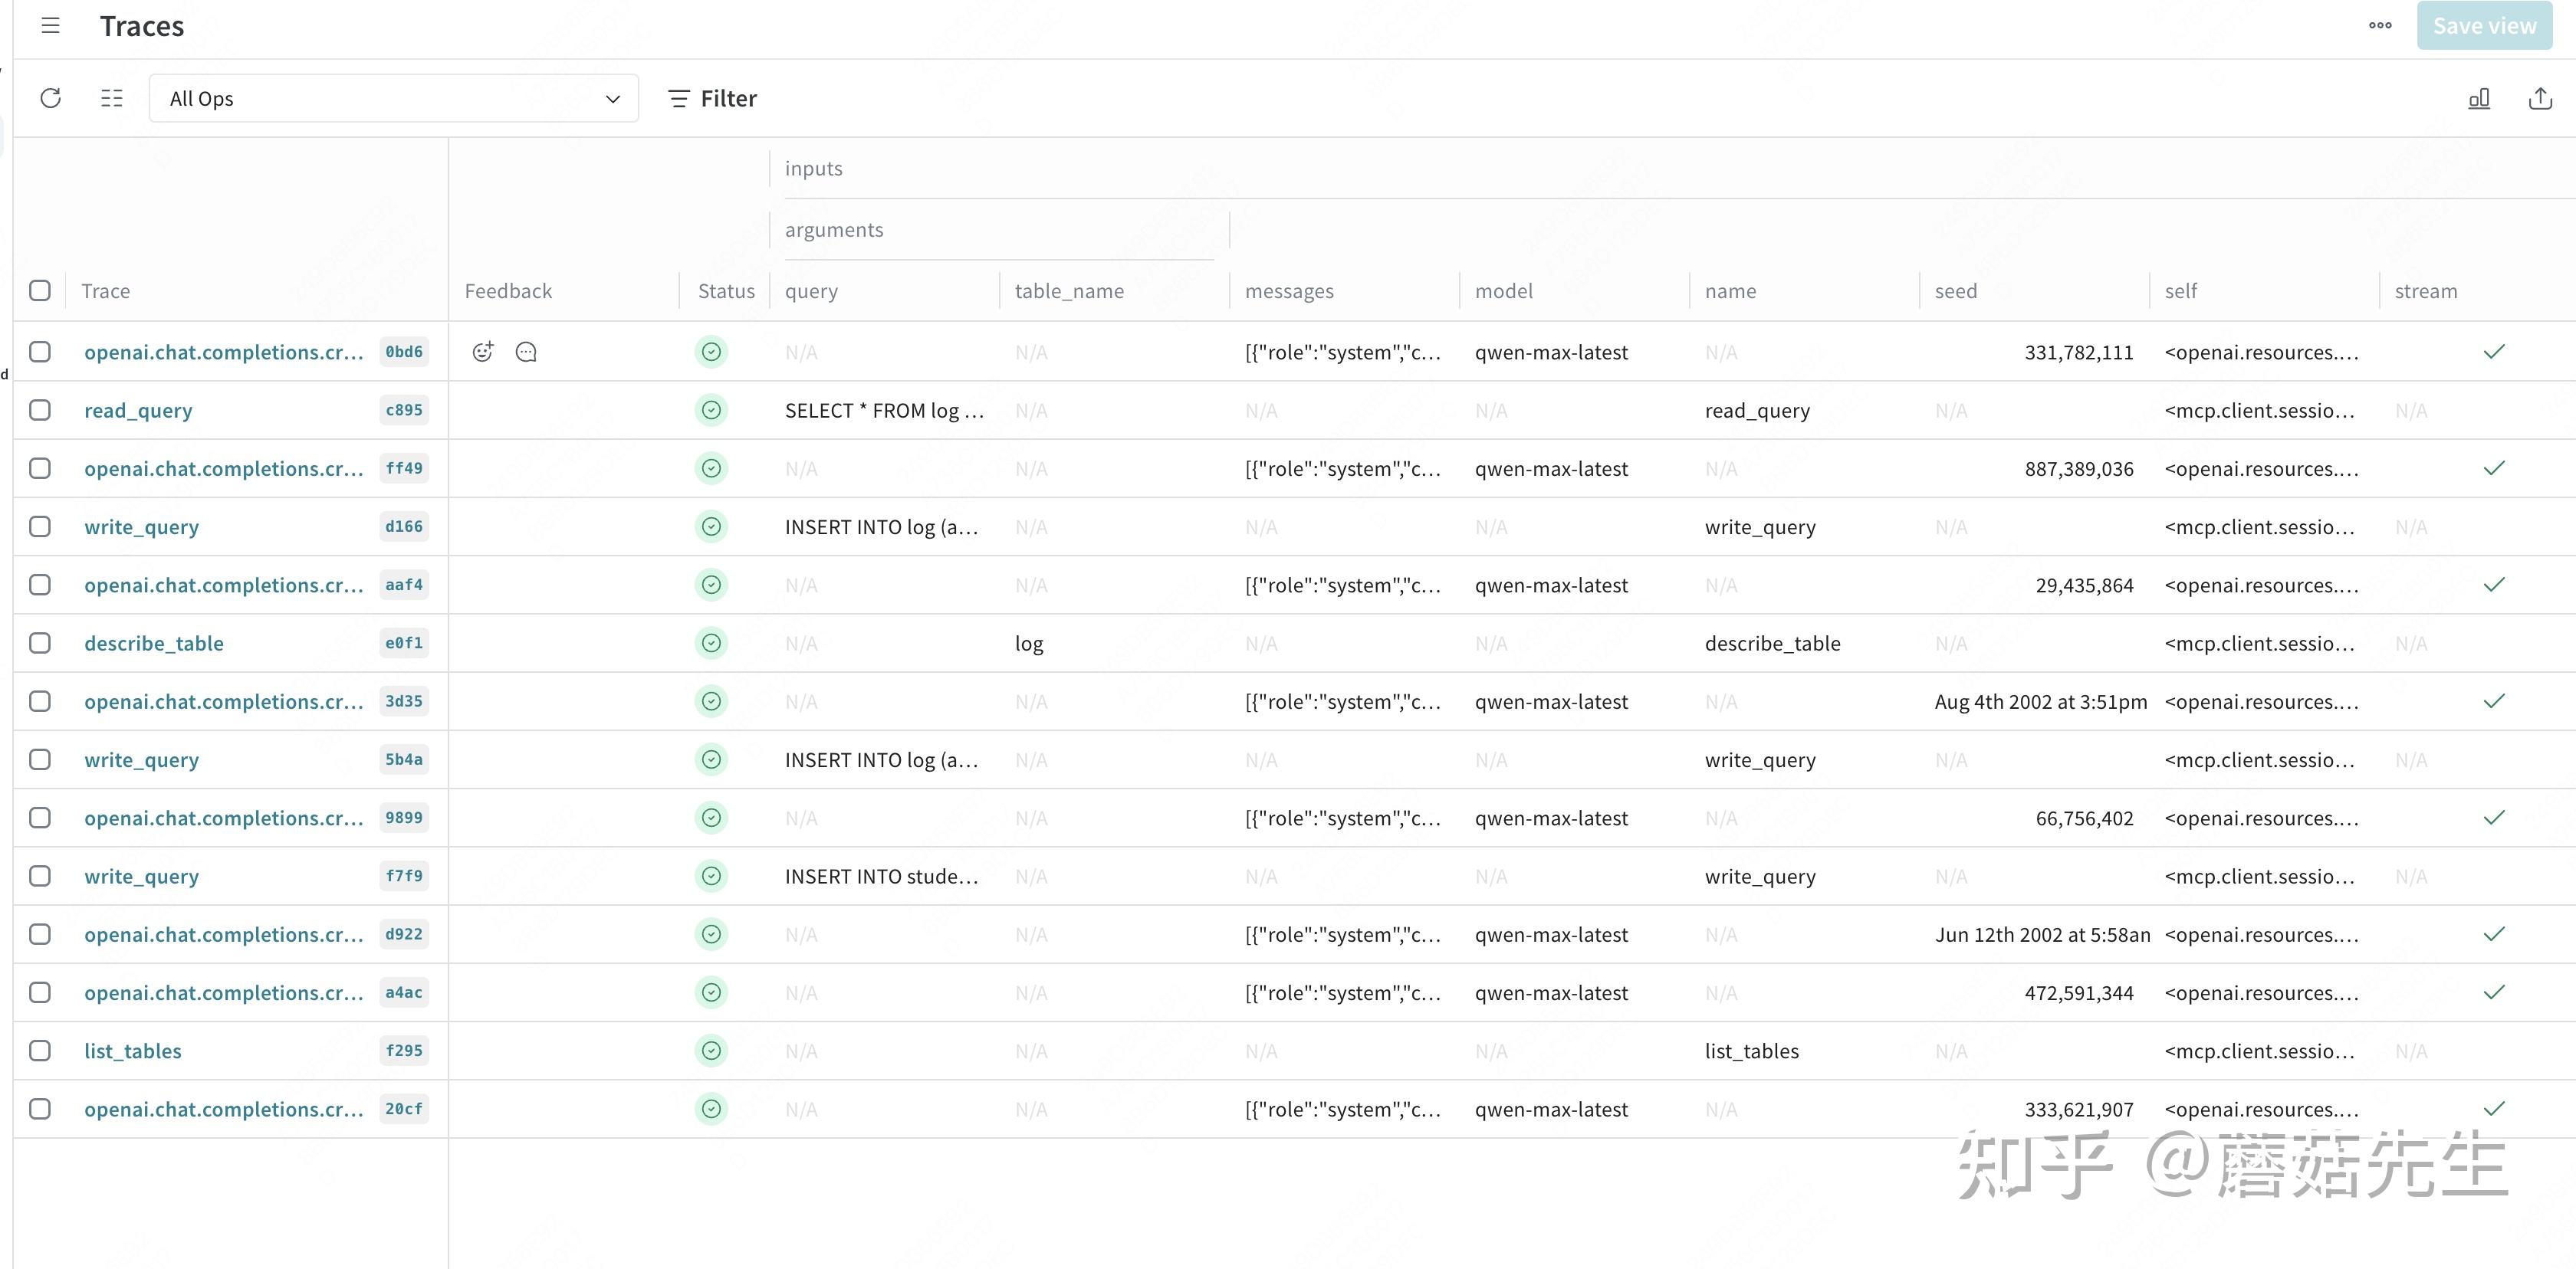Click the status icon of read_query row
Image resolution: width=2576 pixels, height=1269 pixels.
(x=711, y=410)
